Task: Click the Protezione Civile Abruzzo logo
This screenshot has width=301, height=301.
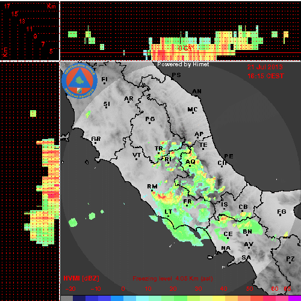Action: 79,81
